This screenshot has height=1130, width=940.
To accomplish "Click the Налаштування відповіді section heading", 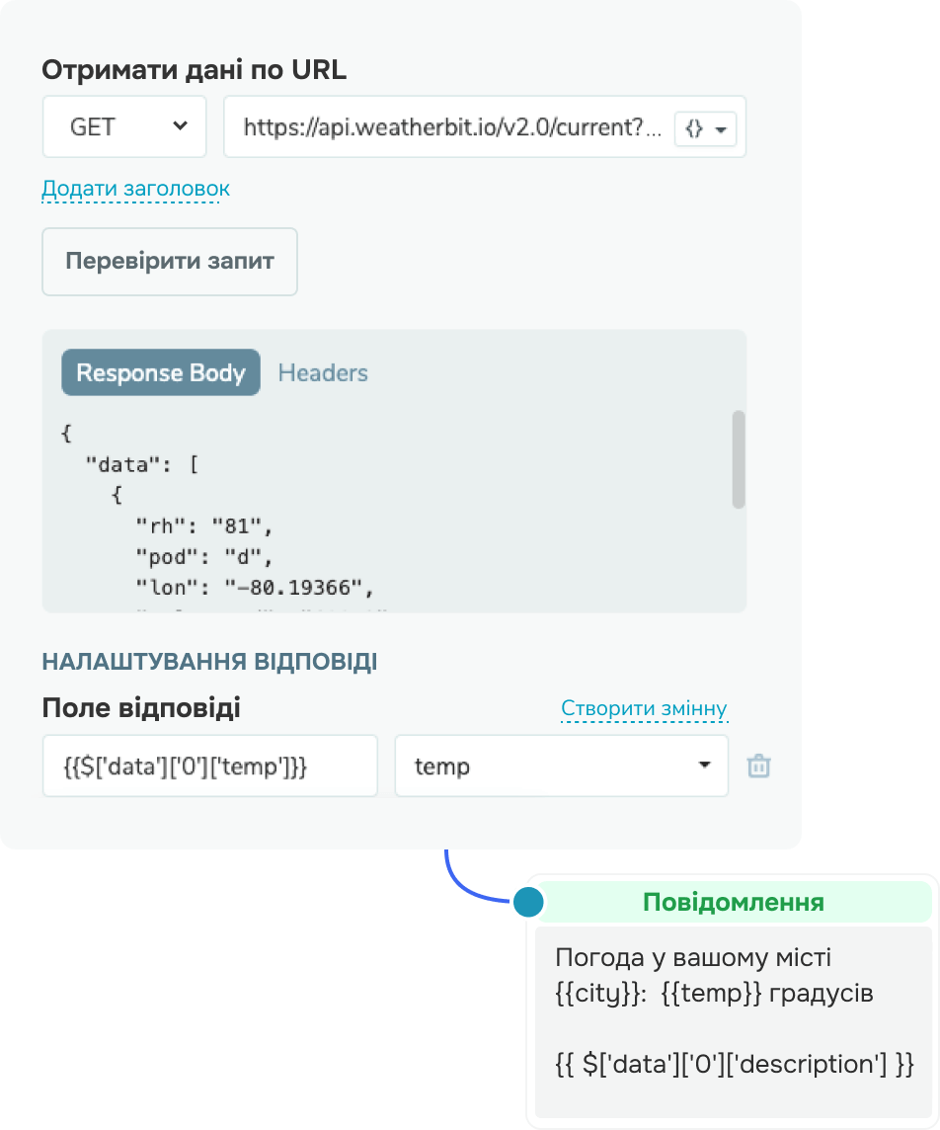I will [209, 662].
